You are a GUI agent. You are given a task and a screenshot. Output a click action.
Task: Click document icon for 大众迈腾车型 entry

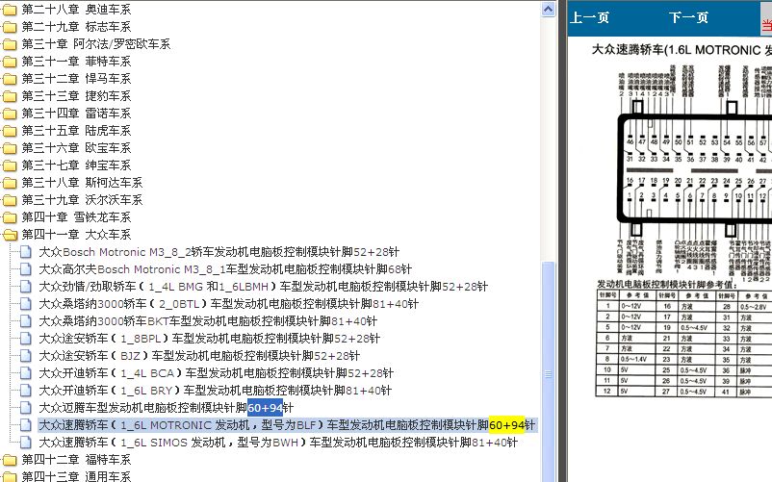pos(26,408)
